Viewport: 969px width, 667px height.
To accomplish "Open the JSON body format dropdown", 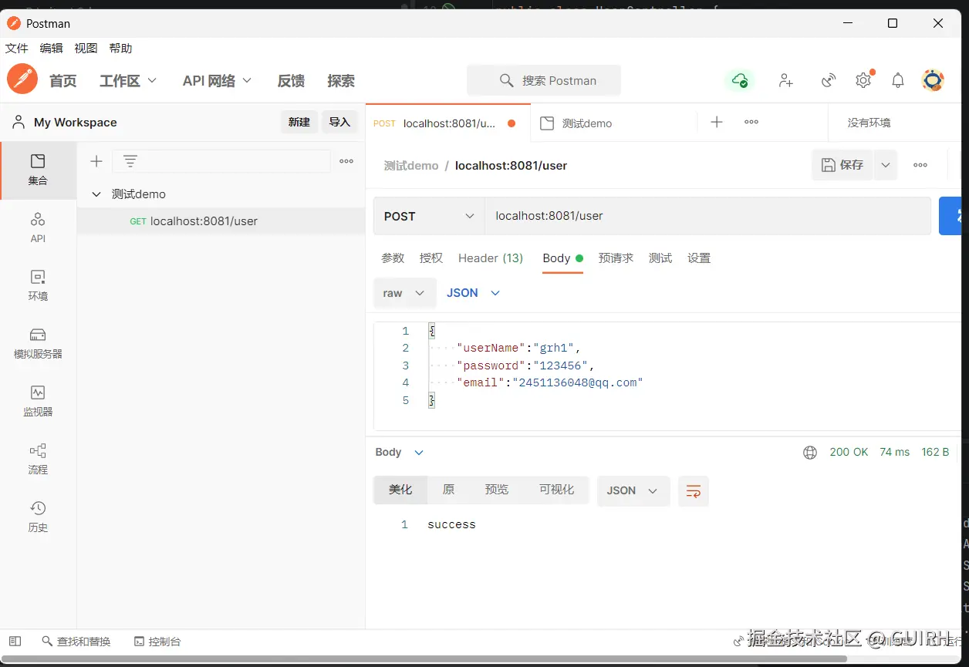I will pyautogui.click(x=473, y=293).
